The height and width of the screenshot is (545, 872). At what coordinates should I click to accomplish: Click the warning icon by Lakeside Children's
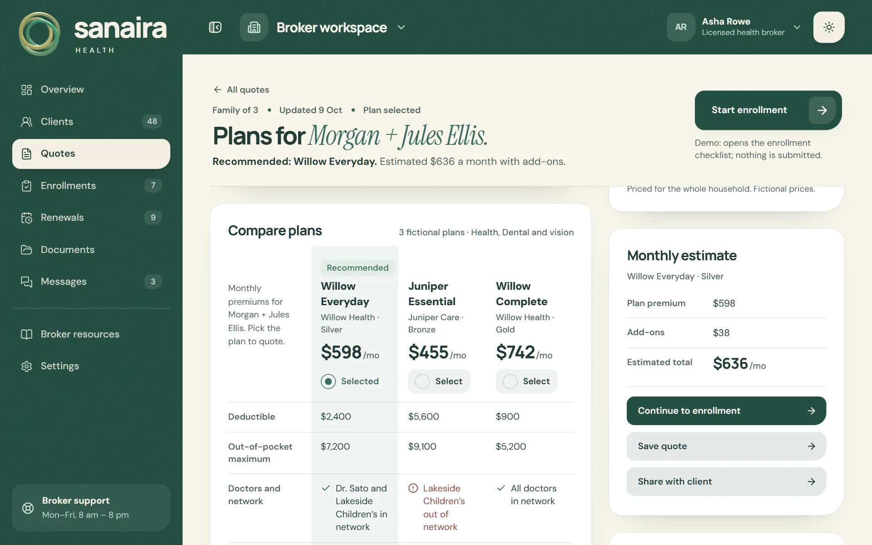tap(413, 488)
